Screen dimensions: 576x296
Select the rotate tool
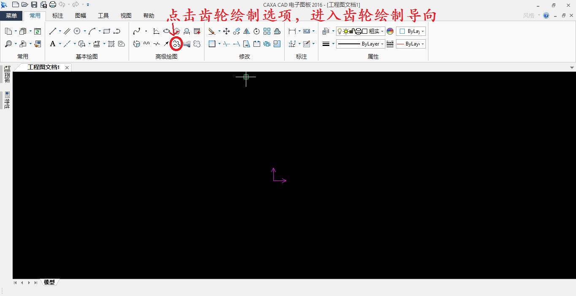[257, 31]
